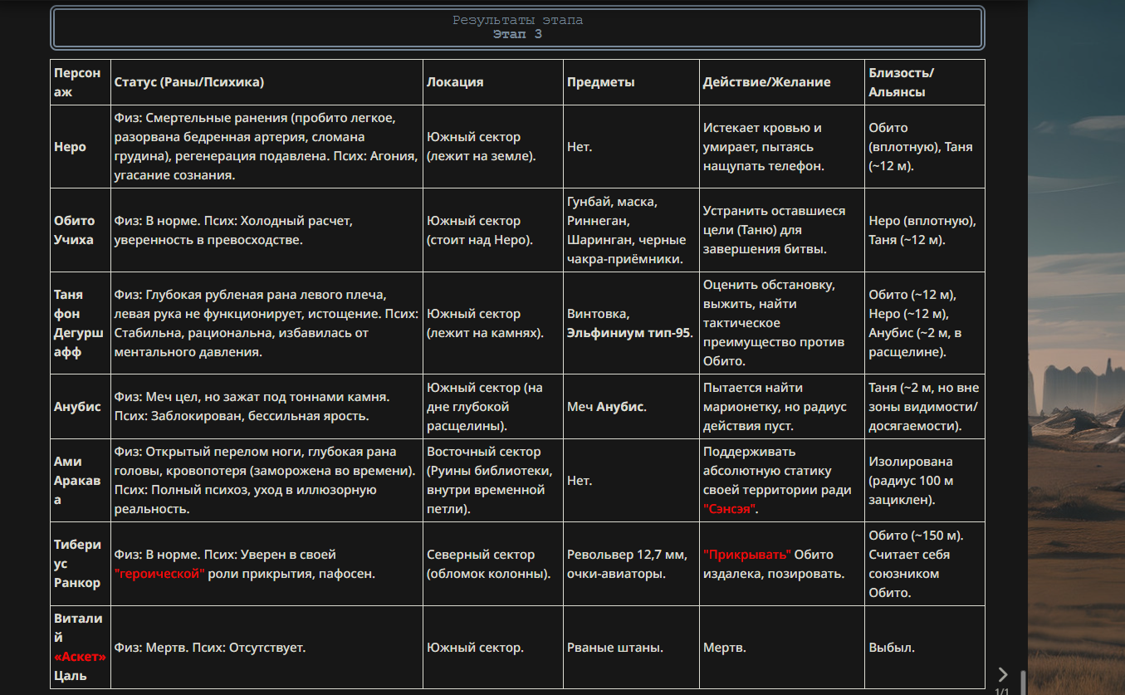Click the status cell 'Меч цел, но зажат'
This screenshot has width=1125, height=695.
267,407
